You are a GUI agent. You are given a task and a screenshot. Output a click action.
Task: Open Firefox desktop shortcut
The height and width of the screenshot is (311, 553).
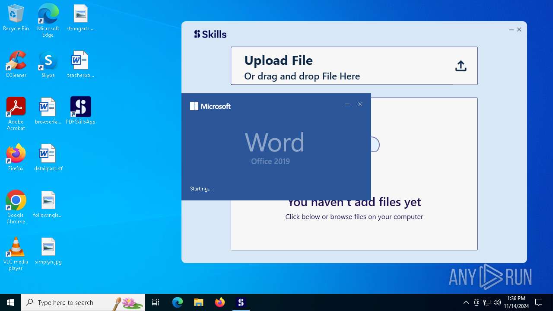point(16,158)
